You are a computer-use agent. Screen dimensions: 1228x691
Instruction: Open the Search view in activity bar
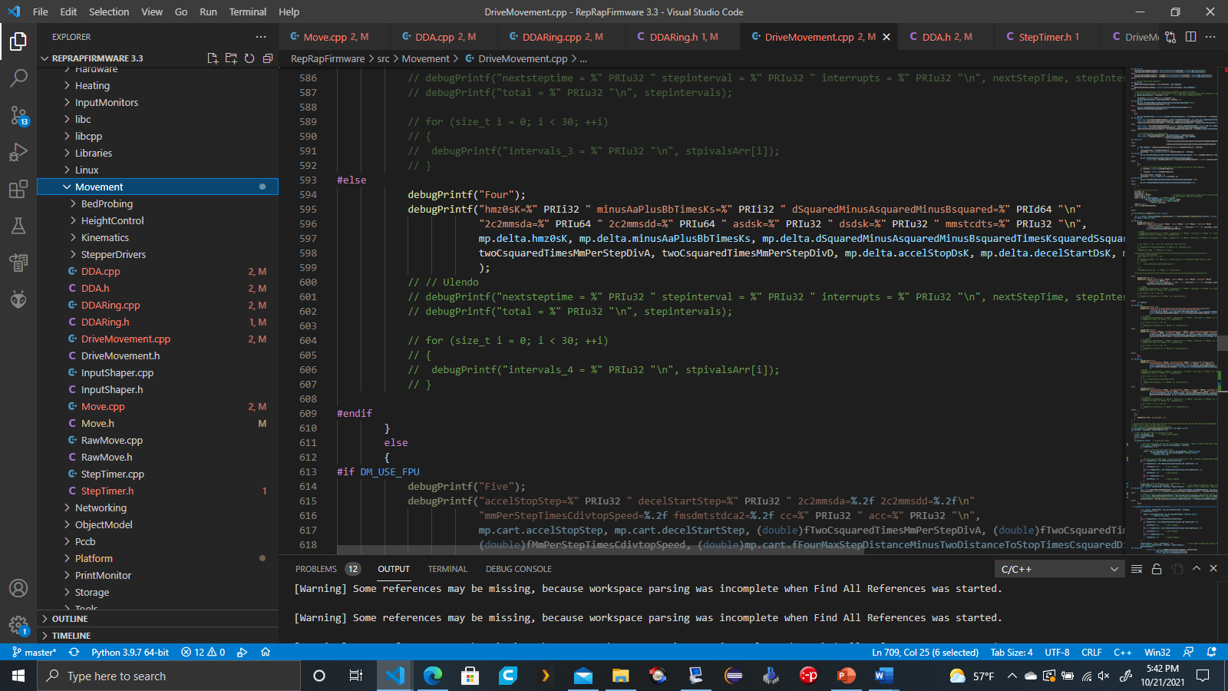pyautogui.click(x=18, y=78)
